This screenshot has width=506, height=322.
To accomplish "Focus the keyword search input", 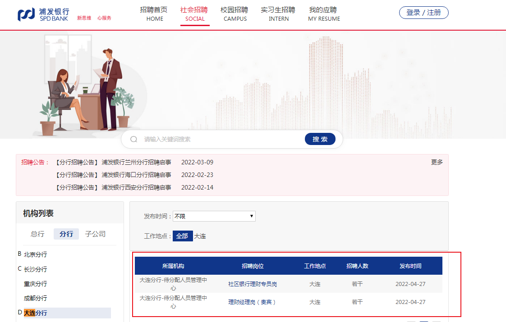I will point(223,139).
